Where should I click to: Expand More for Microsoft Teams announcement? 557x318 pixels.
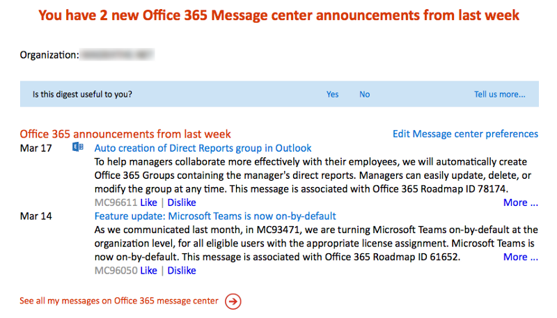pos(520,257)
